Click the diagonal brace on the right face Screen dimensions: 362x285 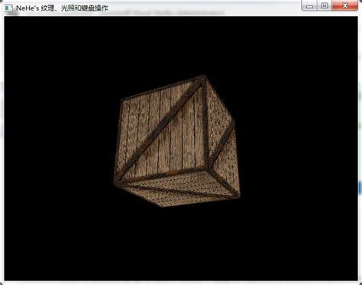(x=222, y=145)
